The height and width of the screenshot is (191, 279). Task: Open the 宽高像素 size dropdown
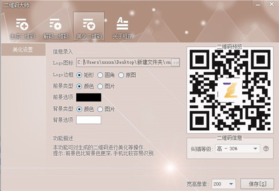pyautogui.click(x=224, y=184)
